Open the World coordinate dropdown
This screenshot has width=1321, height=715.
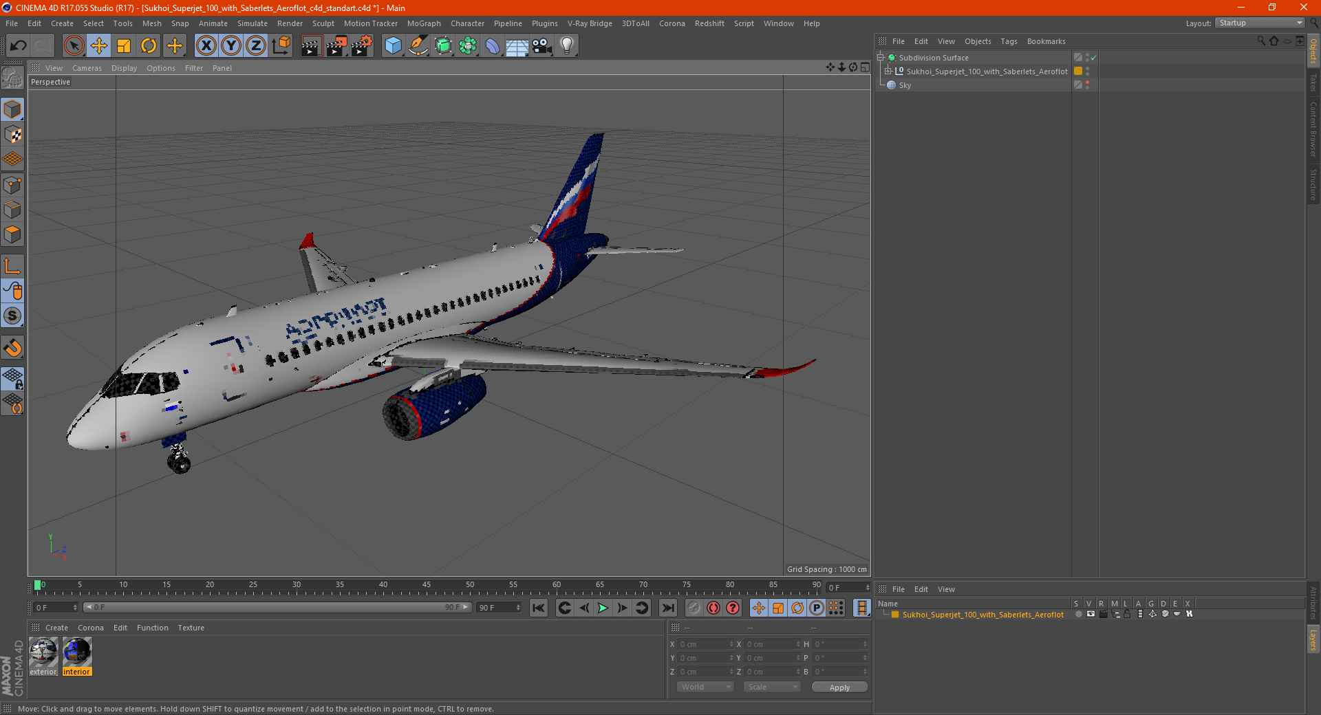point(705,687)
